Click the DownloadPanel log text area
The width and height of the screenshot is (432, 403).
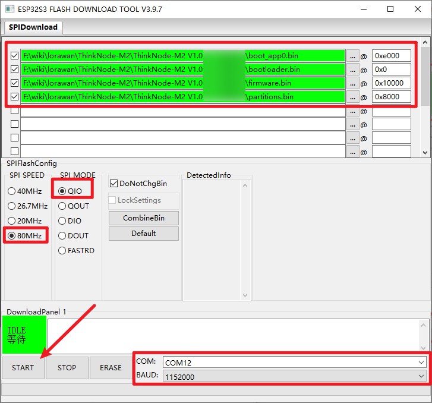233,335
